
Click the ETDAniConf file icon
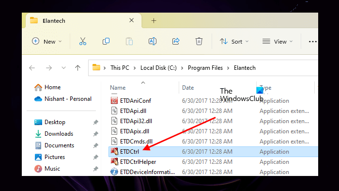(x=114, y=100)
